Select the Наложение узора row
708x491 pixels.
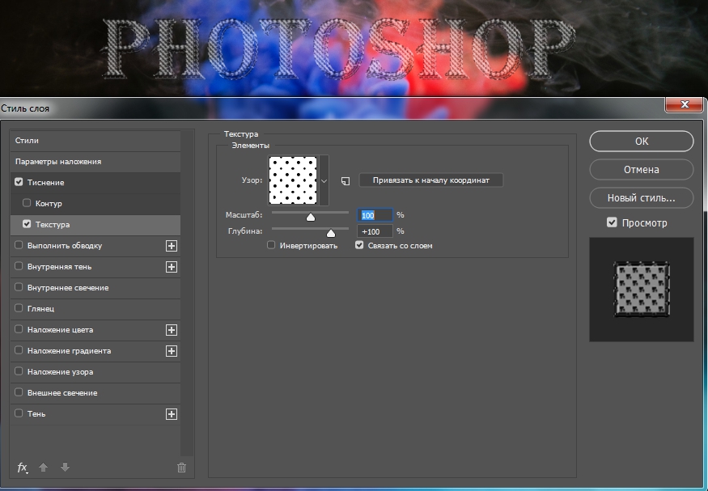[95, 372]
